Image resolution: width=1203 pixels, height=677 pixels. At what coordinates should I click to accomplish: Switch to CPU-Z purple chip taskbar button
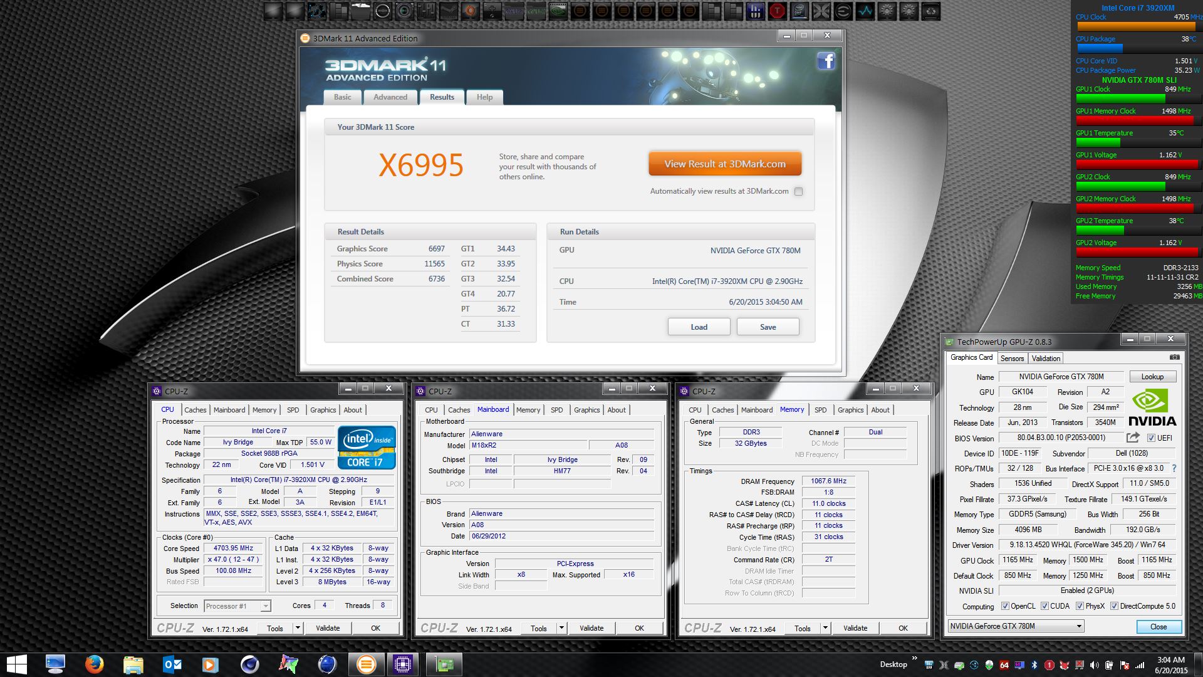[x=403, y=664]
